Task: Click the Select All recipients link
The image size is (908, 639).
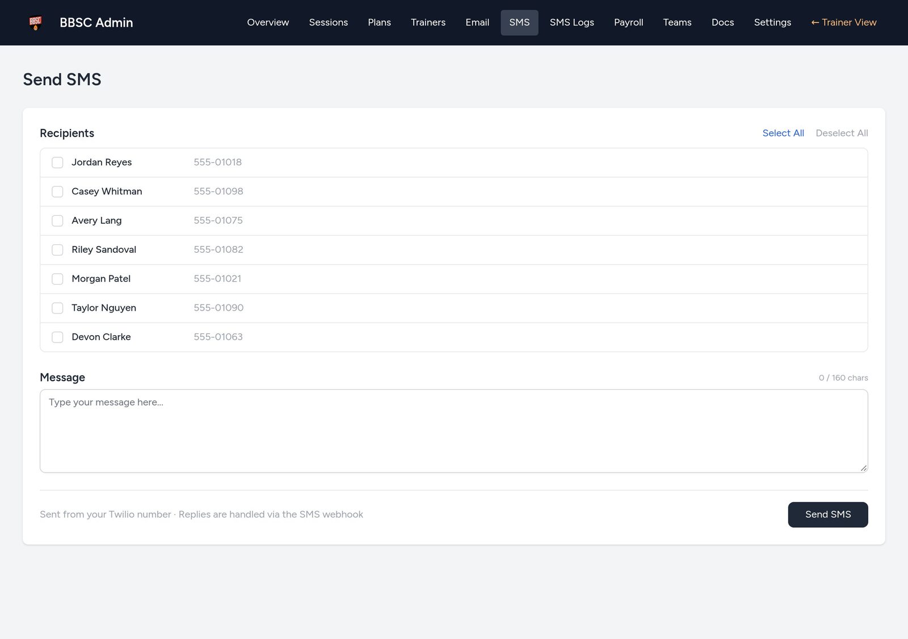Action: click(783, 133)
